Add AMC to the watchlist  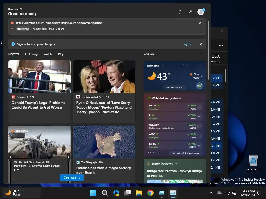point(199,136)
